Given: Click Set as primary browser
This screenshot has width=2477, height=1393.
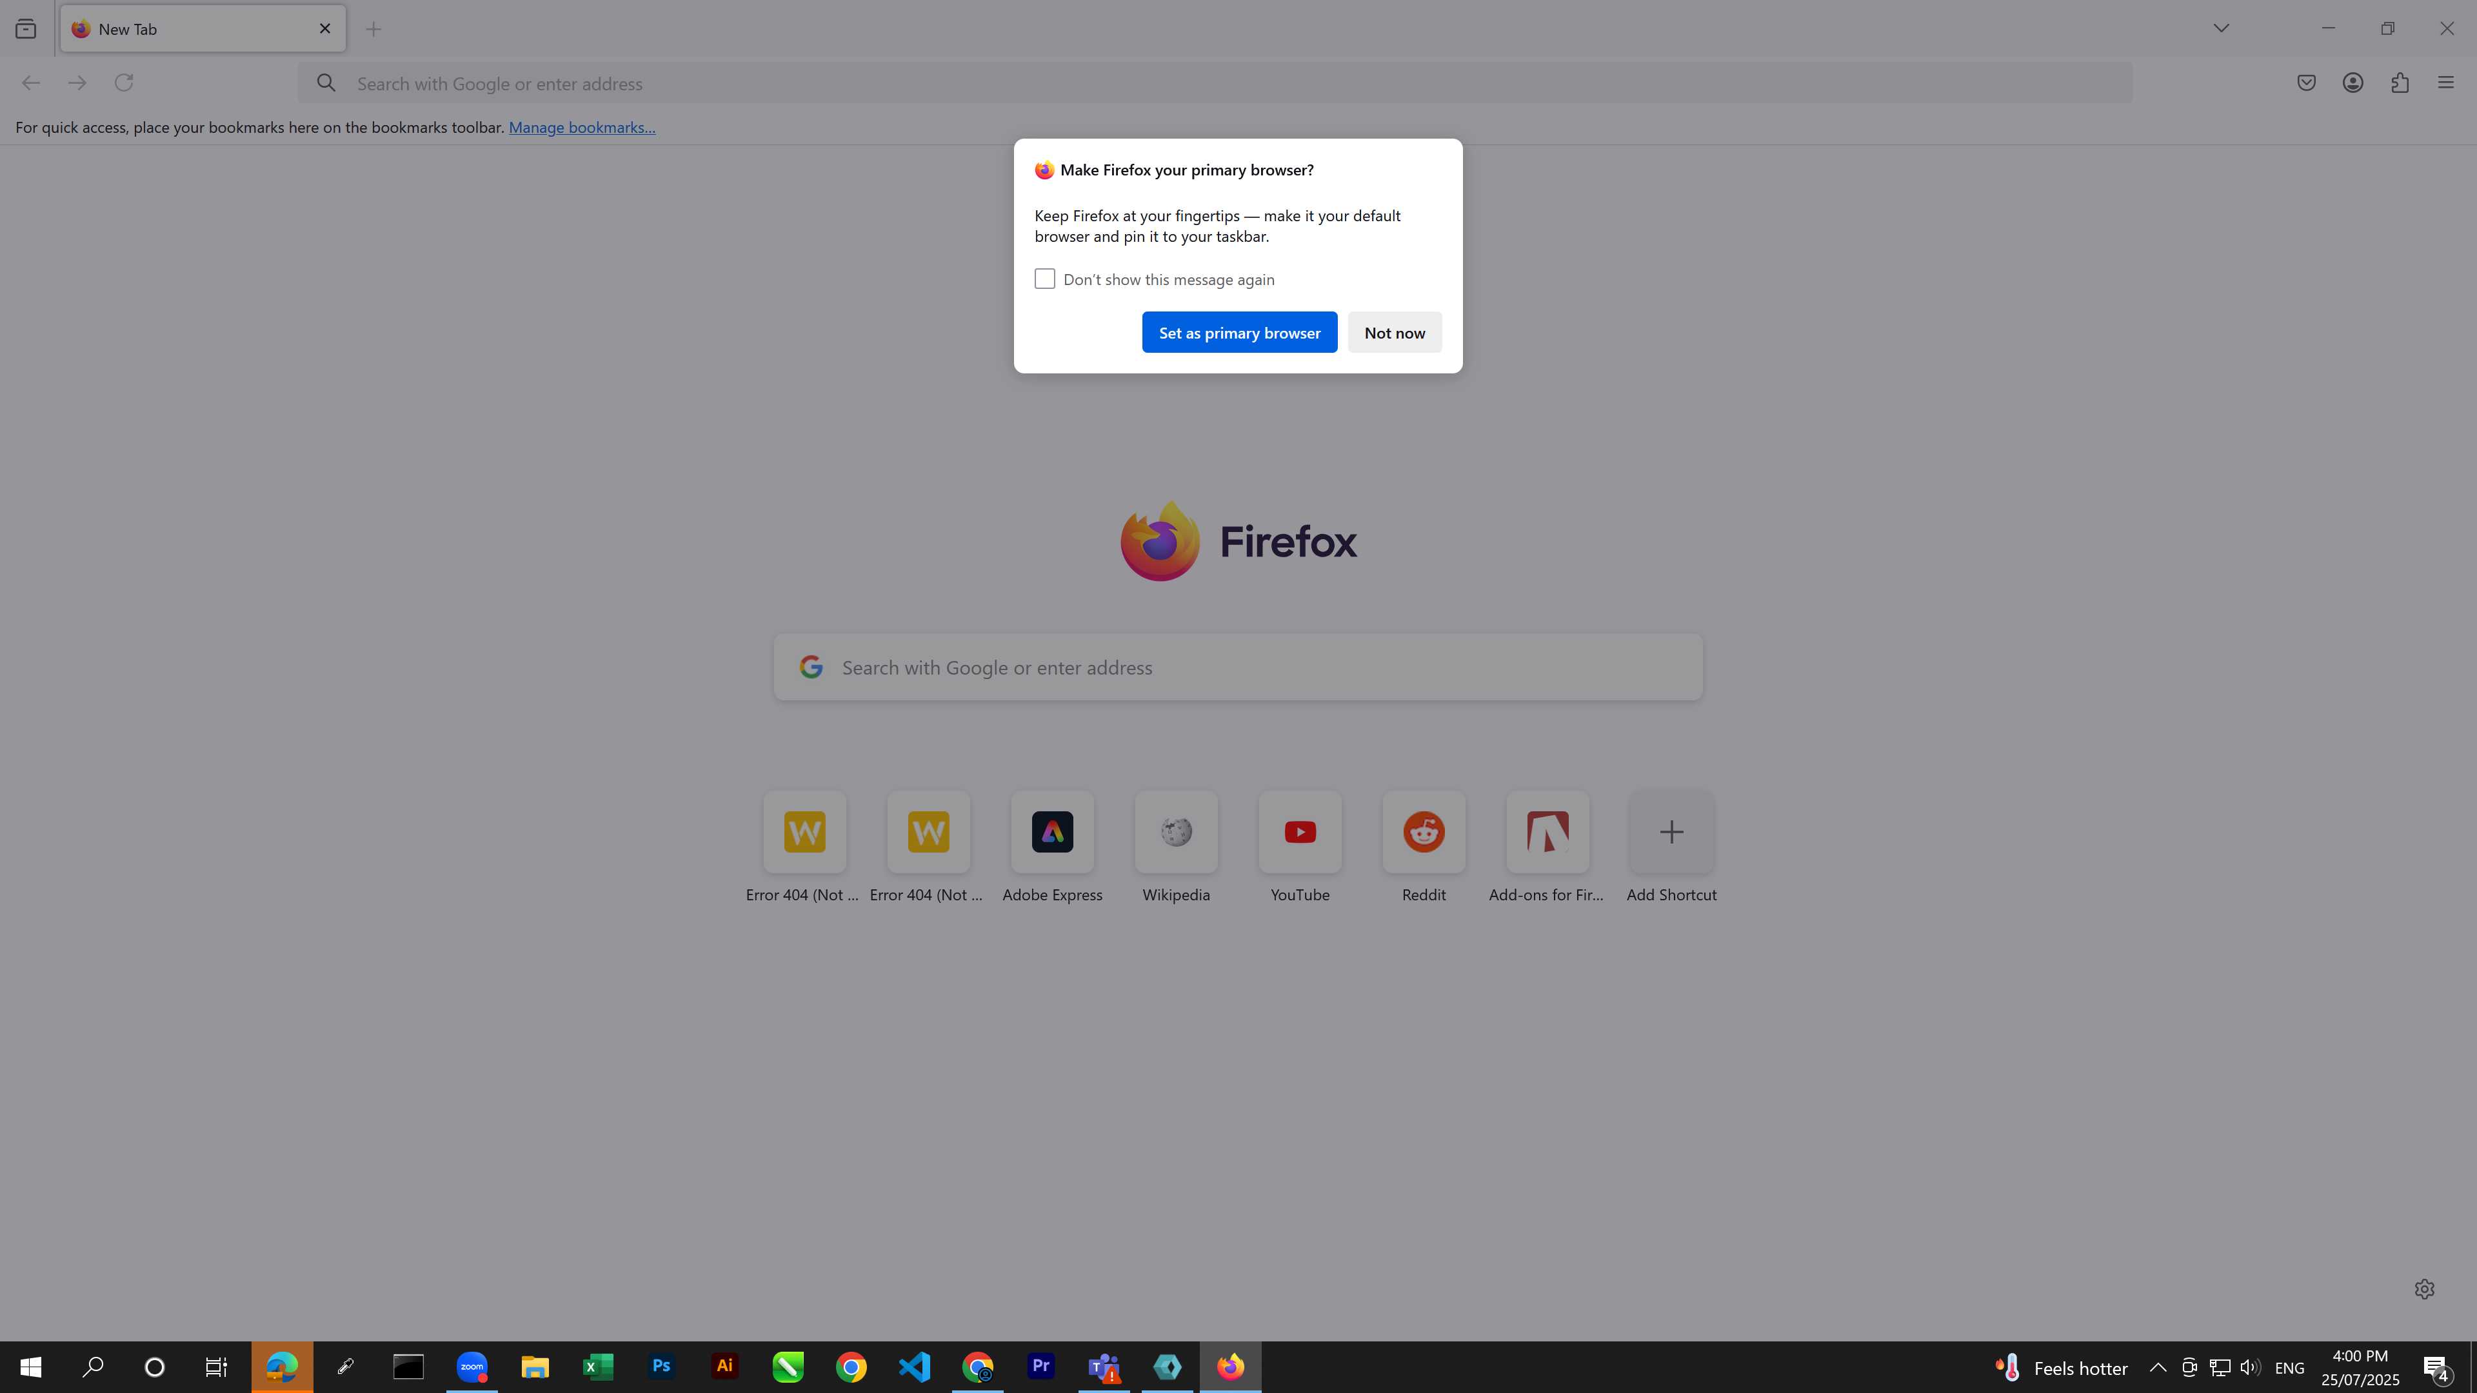Looking at the screenshot, I should click(1239, 333).
